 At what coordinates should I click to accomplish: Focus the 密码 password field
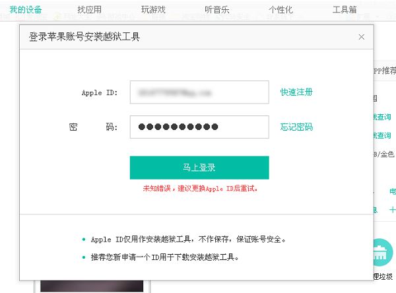199,127
